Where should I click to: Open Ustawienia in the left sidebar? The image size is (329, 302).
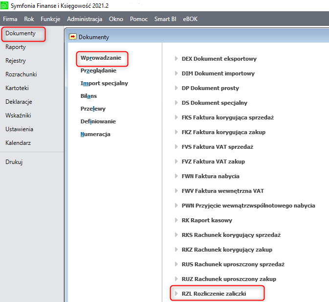click(19, 129)
